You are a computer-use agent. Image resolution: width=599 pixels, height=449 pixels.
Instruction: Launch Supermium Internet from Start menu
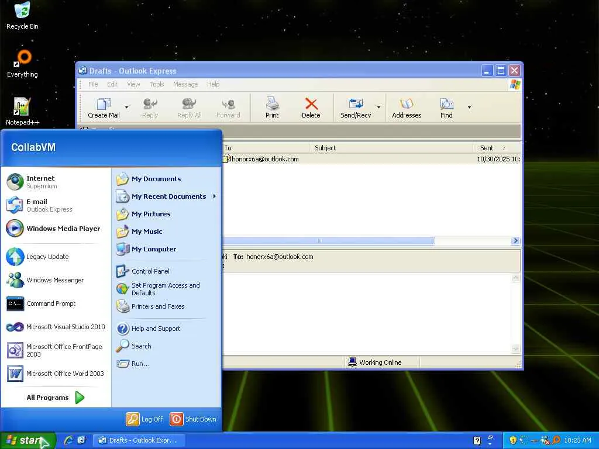(x=56, y=182)
